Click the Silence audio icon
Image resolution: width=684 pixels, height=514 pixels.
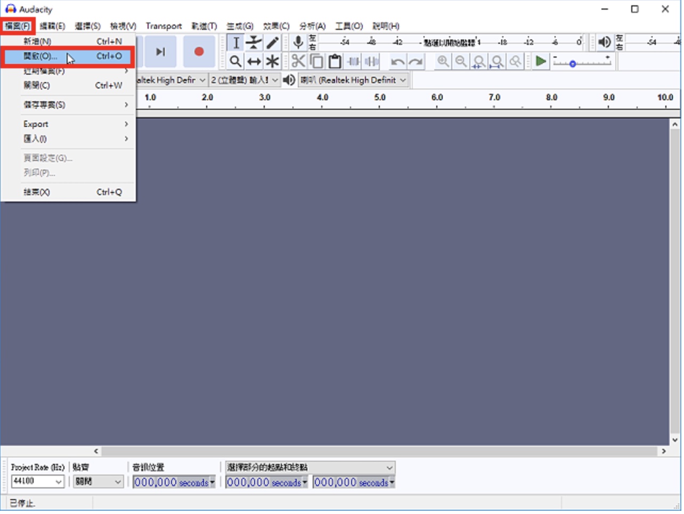tap(371, 61)
